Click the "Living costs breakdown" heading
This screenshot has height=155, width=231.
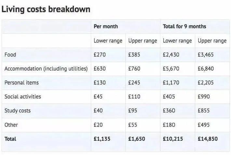(x=46, y=9)
